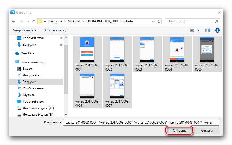Select Видео in the navigation pane
Image resolution: width=232 pixels, height=145 pixels.
click(x=27, y=69)
